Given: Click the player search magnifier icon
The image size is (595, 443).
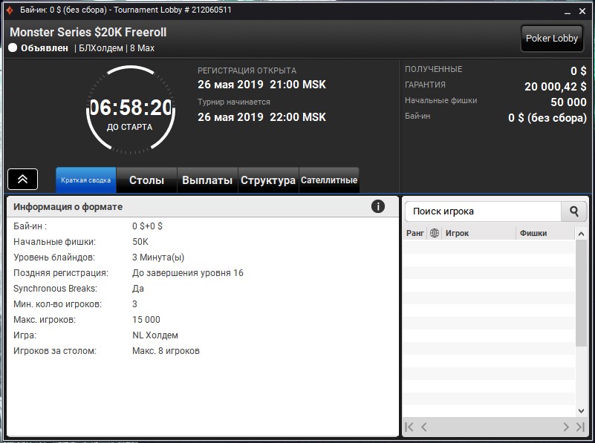Looking at the screenshot, I should click(x=574, y=211).
